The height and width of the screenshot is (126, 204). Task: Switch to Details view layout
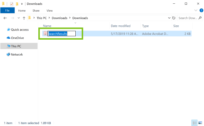coord(194,123)
